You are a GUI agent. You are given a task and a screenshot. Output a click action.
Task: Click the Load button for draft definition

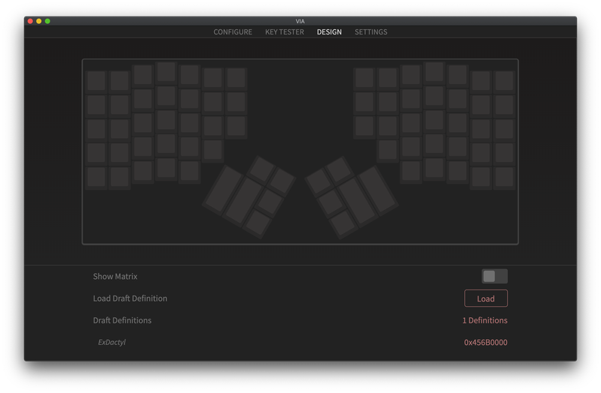[x=485, y=298]
